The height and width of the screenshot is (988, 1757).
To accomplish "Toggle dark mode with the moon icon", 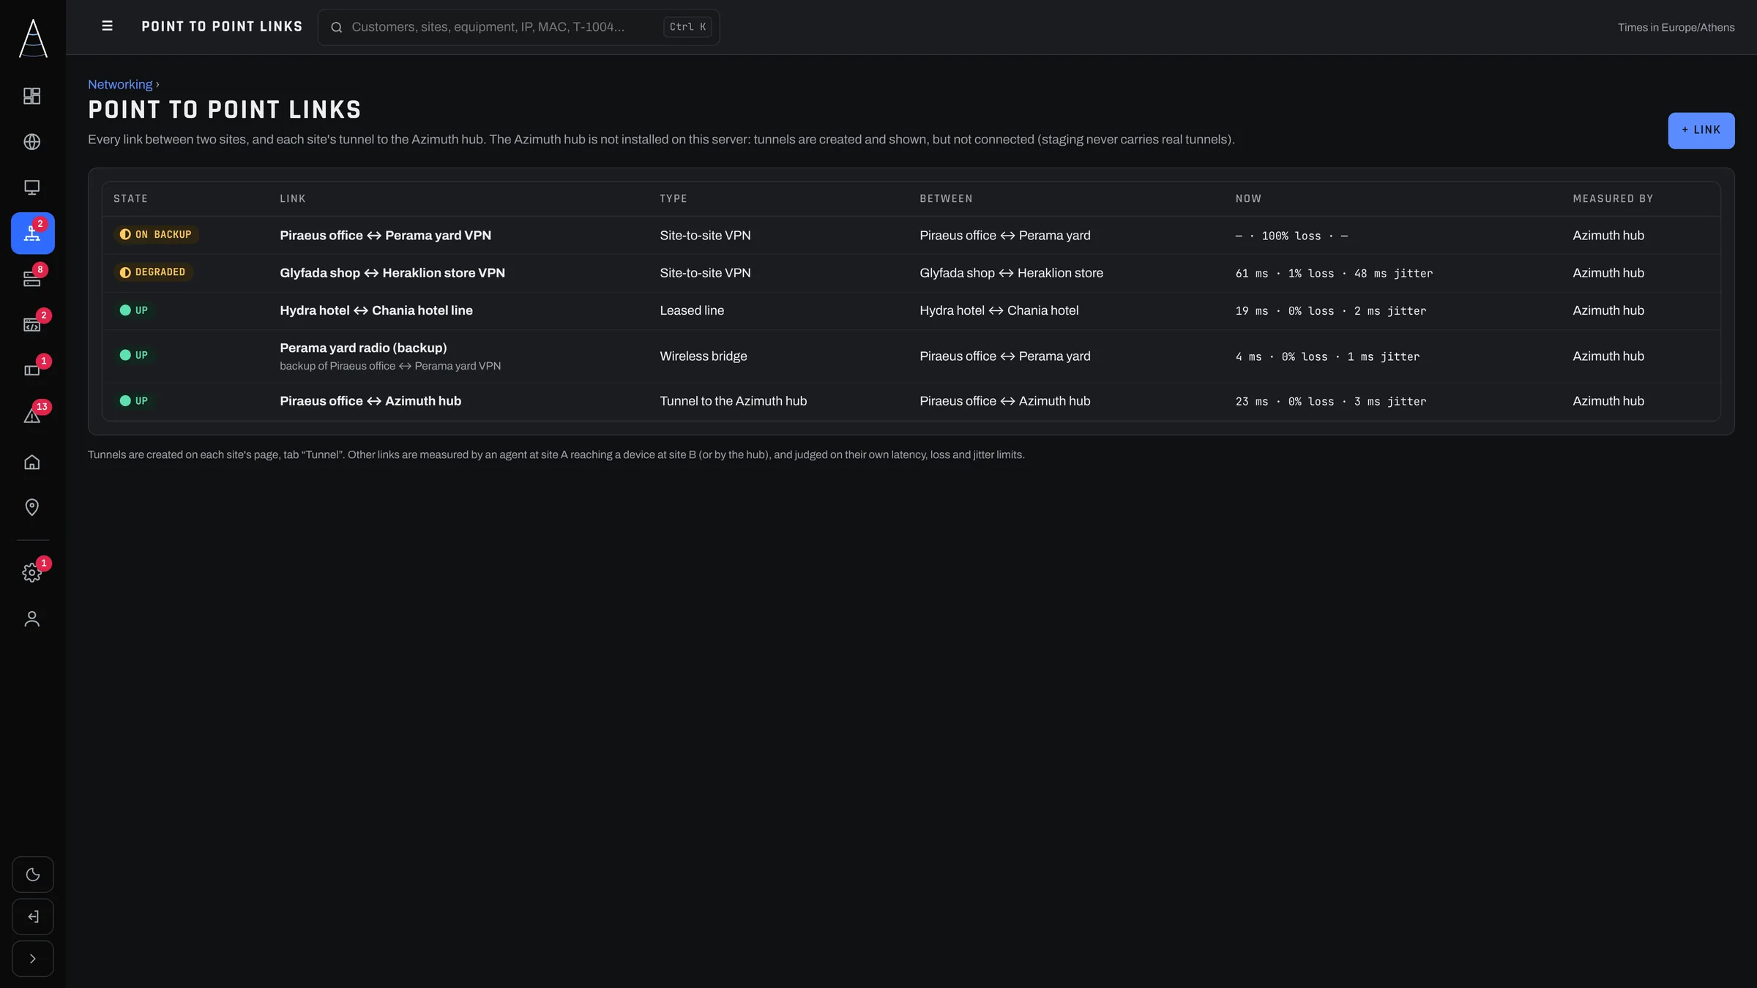I will tap(33, 875).
